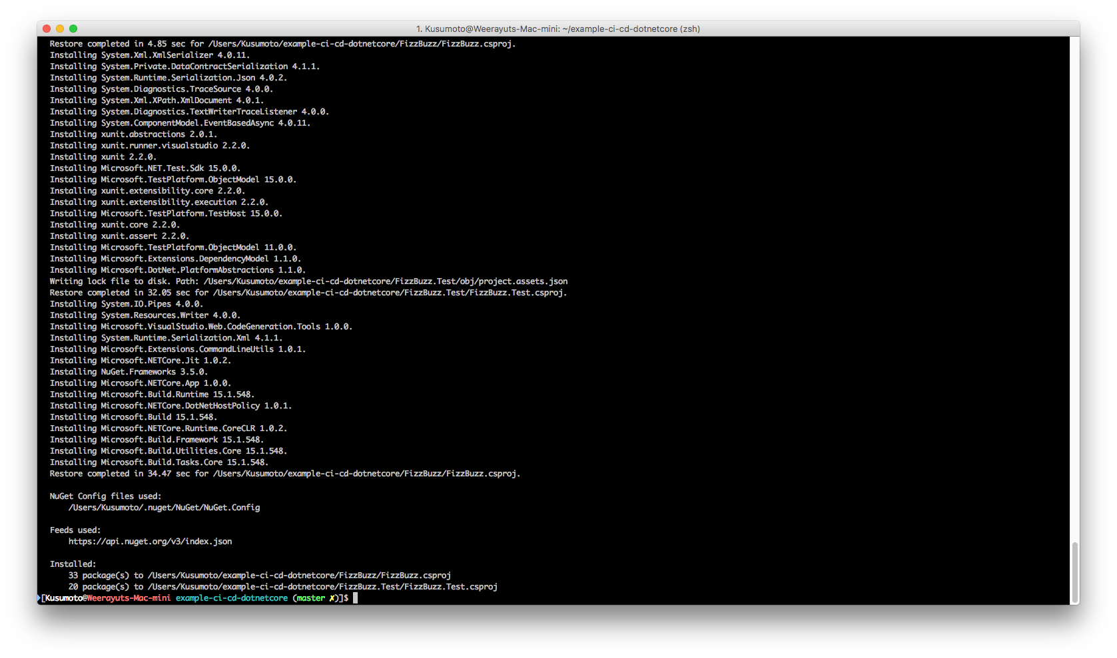Click 'Writing lock file to disk' line
Viewport: 1117px width, 658px height.
(309, 281)
